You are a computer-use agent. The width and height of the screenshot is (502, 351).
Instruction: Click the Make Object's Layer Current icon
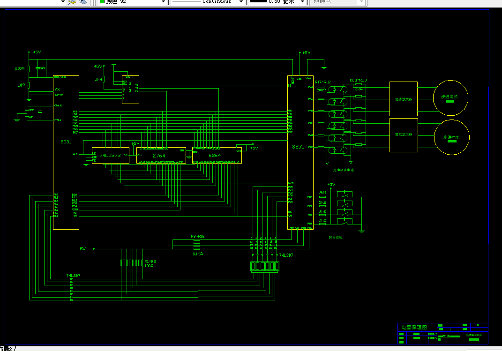[72, 1]
